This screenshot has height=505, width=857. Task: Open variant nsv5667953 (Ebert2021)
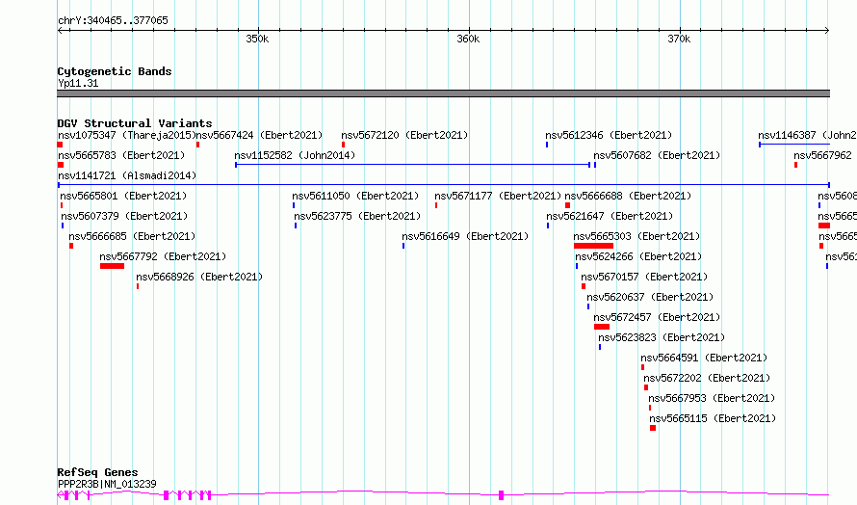(712, 398)
